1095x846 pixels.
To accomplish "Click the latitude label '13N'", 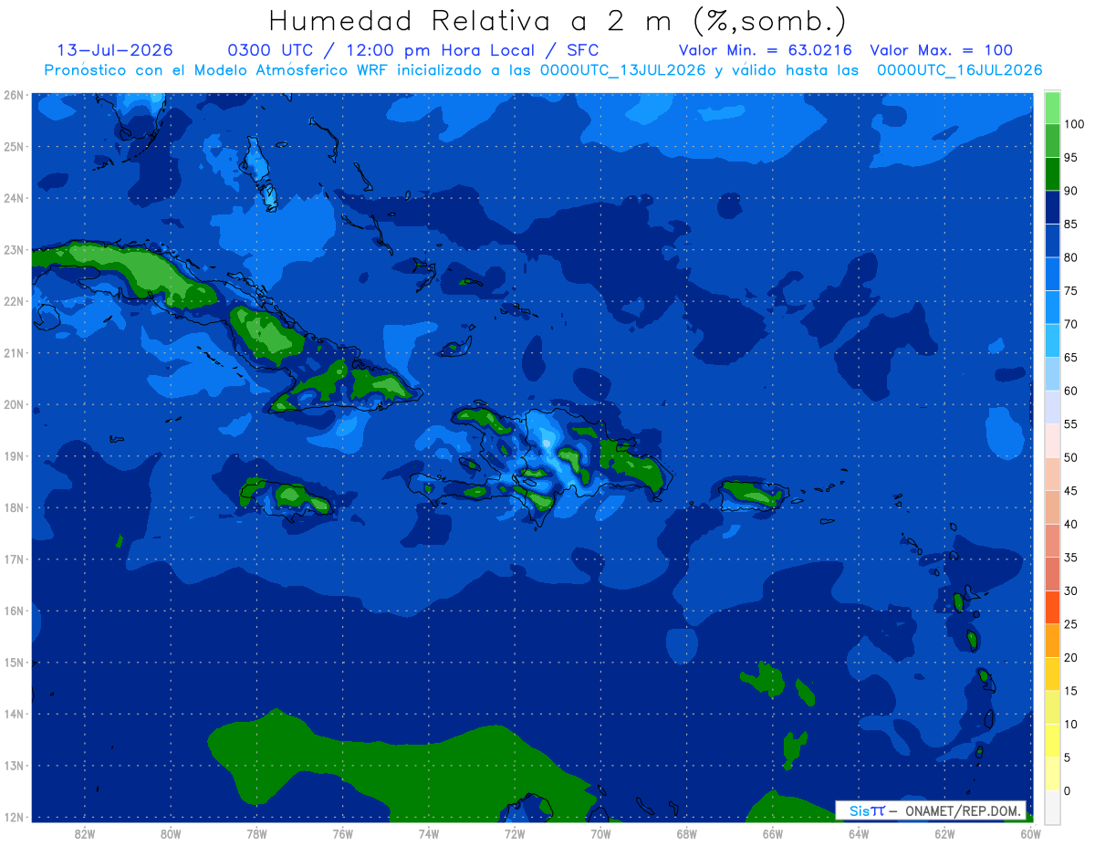I will pos(13,766).
